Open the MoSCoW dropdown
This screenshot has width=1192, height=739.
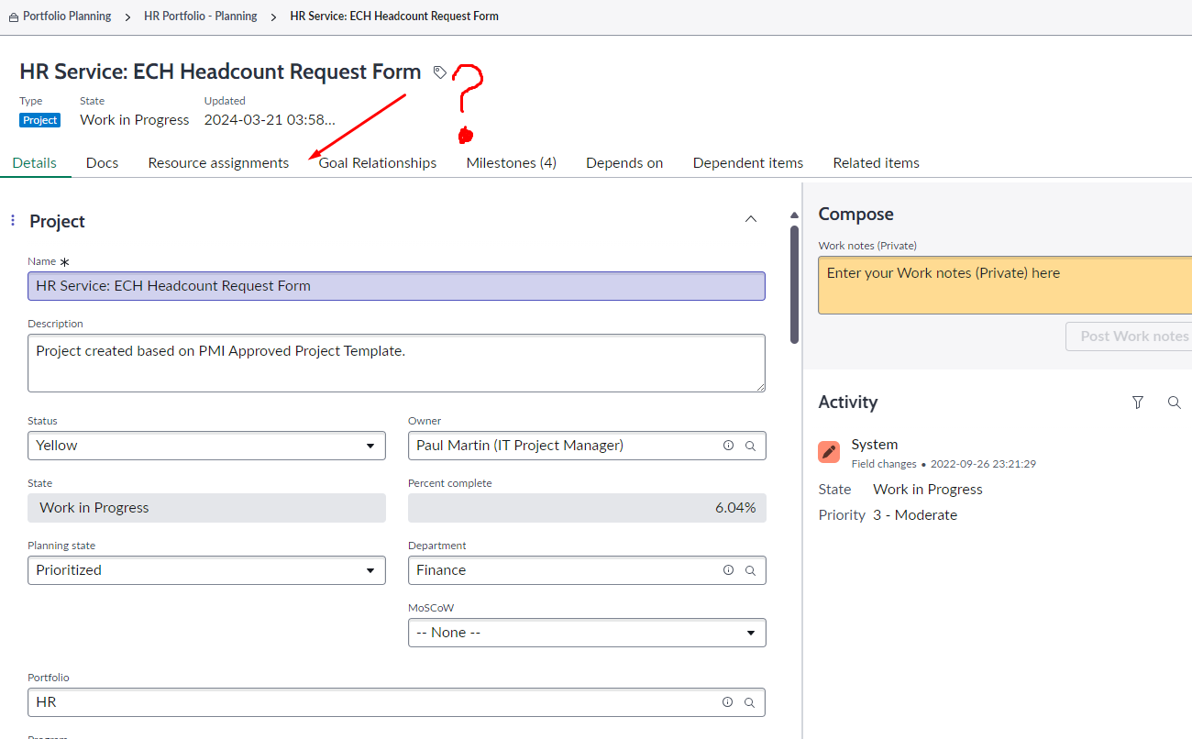point(587,632)
